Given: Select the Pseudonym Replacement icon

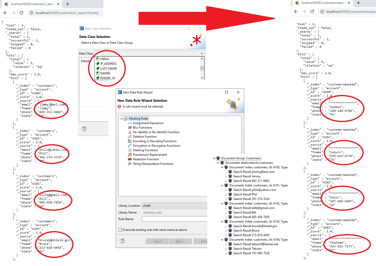Looking at the screenshot, I should coord(130,155).
